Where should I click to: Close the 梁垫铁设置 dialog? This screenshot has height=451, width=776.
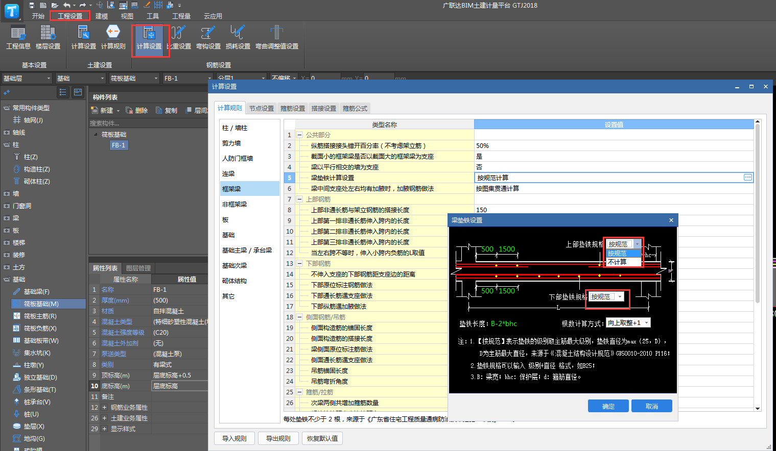671,220
